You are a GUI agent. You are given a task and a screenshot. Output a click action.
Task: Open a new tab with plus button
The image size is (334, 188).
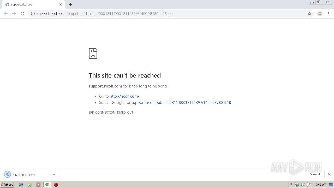[70, 4]
